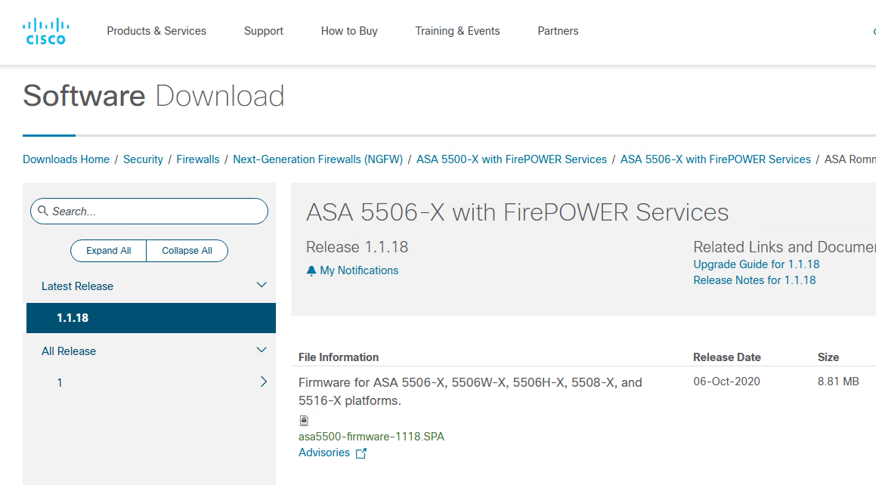Select the All Release heading

coord(69,351)
